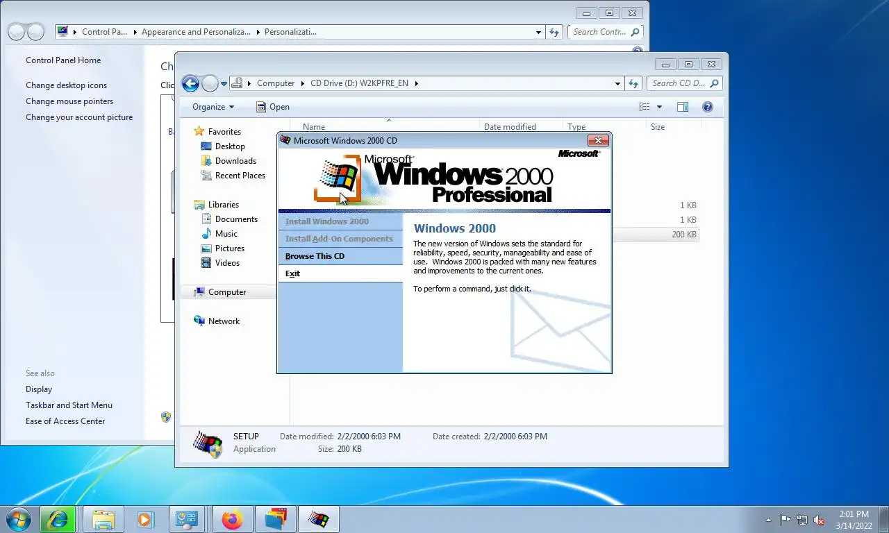889x533 pixels.
Task: Expand arrow after W2KPFRE_EN breadcrumb
Action: [x=416, y=83]
